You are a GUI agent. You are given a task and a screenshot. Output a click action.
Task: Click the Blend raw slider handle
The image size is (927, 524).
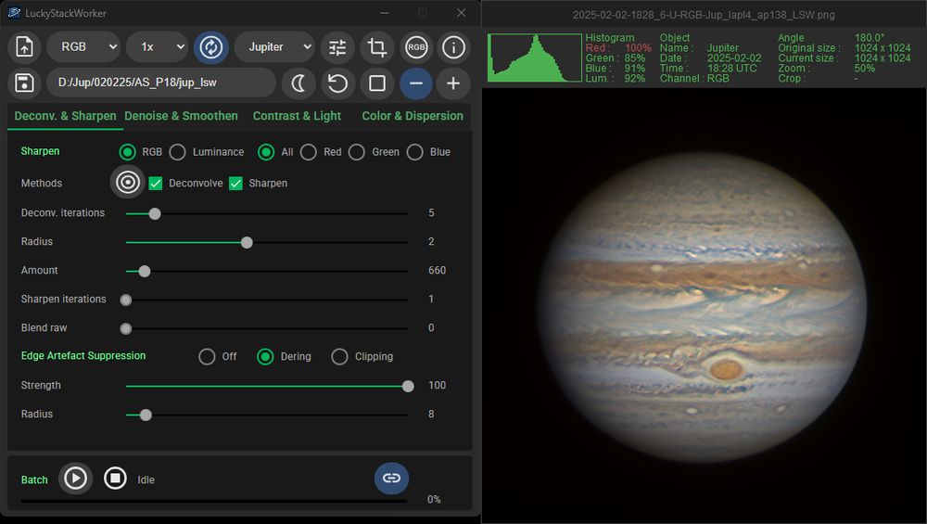[x=126, y=329]
